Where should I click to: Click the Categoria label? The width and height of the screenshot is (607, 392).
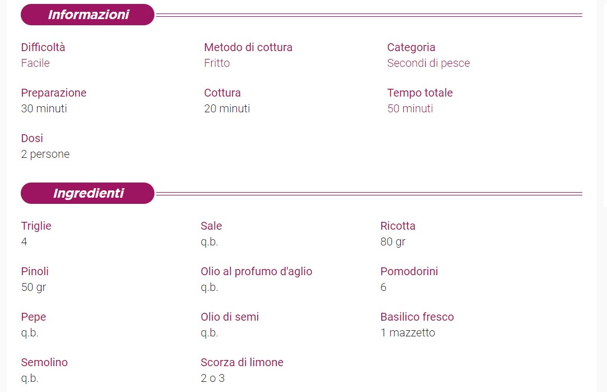click(411, 47)
